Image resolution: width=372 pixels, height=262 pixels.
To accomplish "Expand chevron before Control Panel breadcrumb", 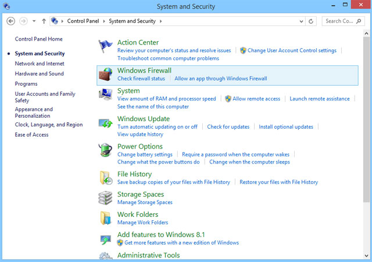I will pos(62,21).
